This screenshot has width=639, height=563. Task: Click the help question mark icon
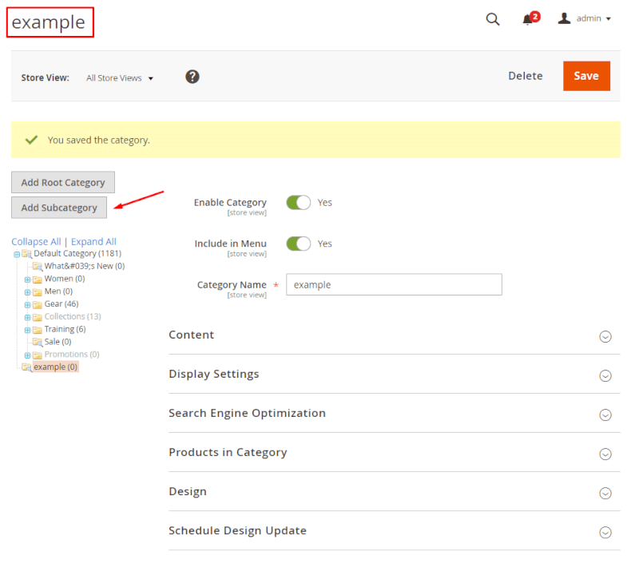tap(192, 77)
